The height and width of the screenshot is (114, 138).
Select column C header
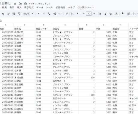[25, 25]
